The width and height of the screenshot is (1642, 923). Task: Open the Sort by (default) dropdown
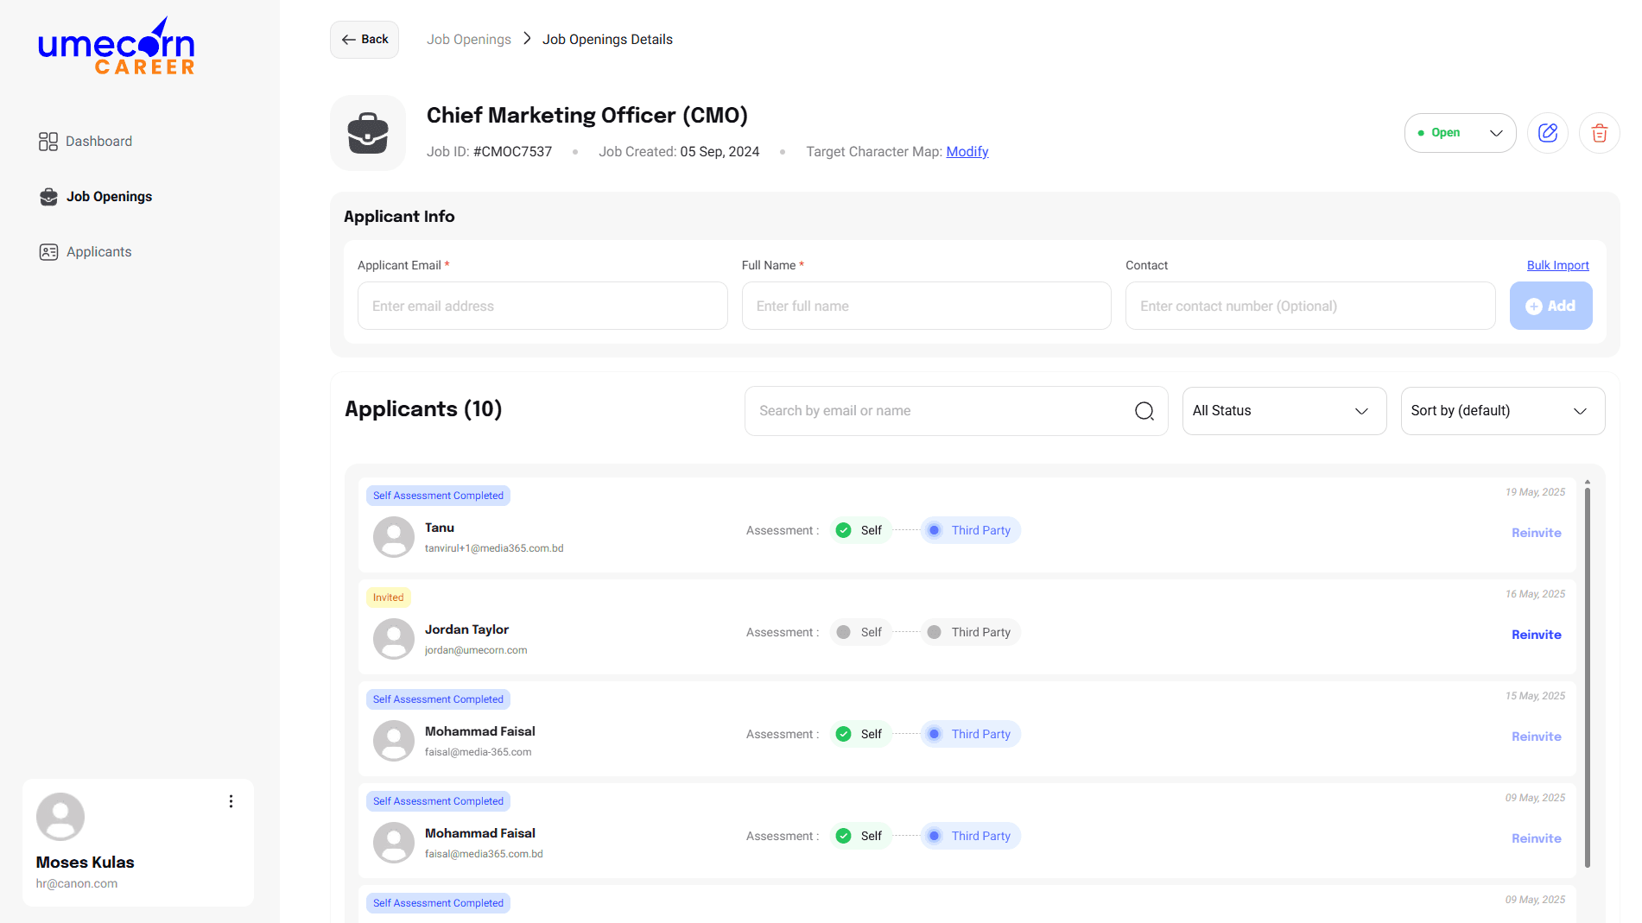[x=1502, y=411]
